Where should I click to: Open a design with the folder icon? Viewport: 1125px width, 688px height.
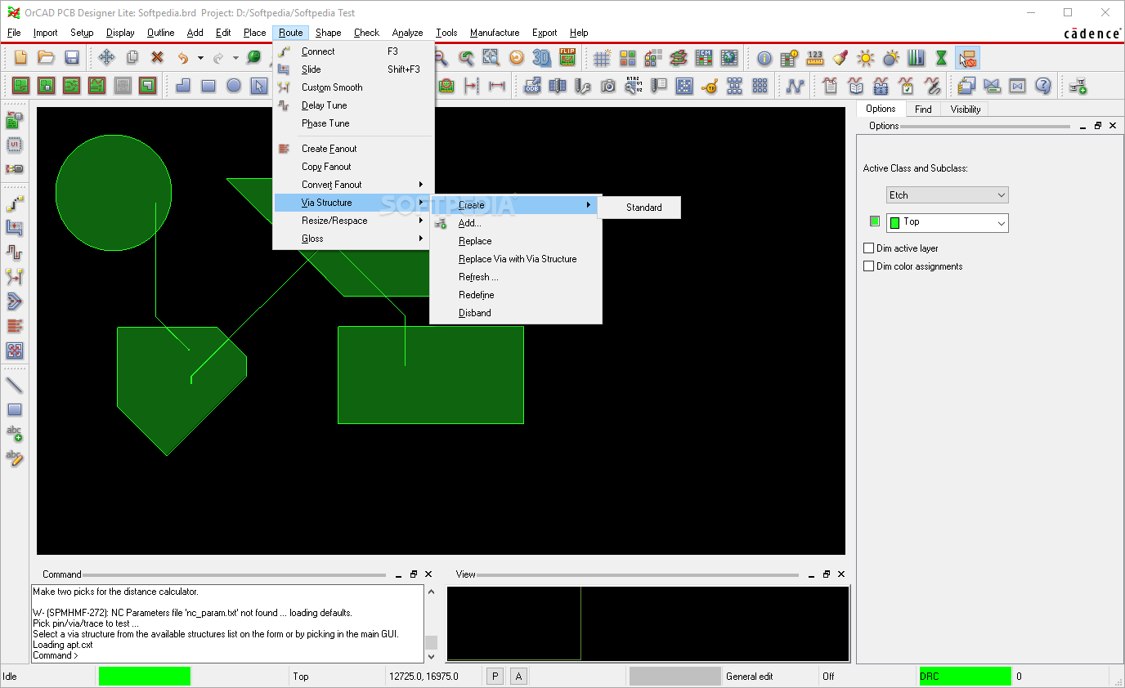point(47,57)
